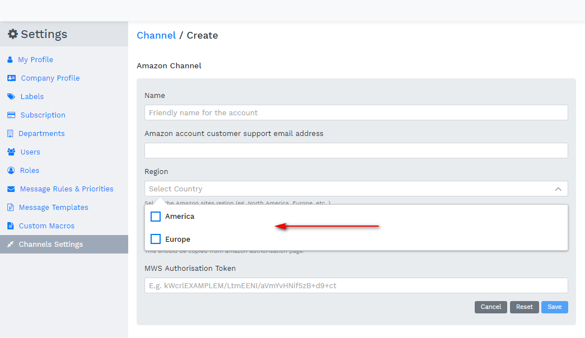Image resolution: width=585 pixels, height=338 pixels.
Task: Tick the Europe checkbox
Action: coord(156,240)
